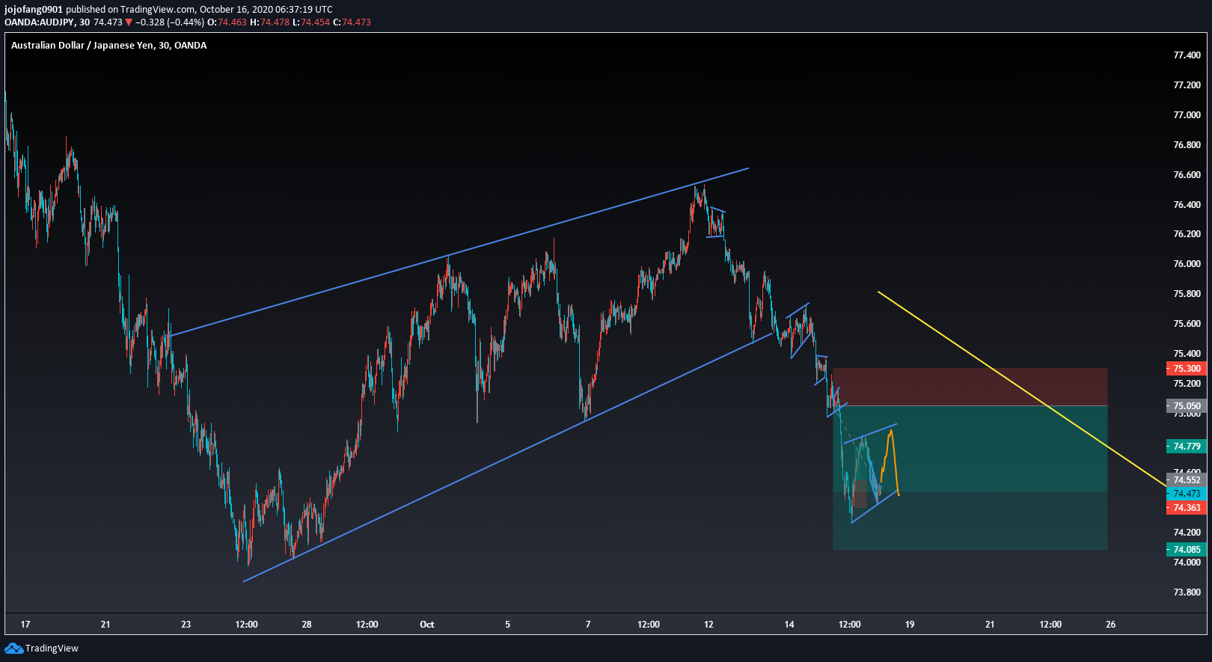The width and height of the screenshot is (1212, 662).
Task: Click the 26 date label on time axis
Action: tap(1110, 625)
